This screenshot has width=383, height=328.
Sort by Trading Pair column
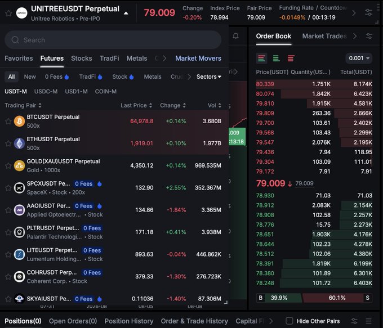(x=23, y=105)
